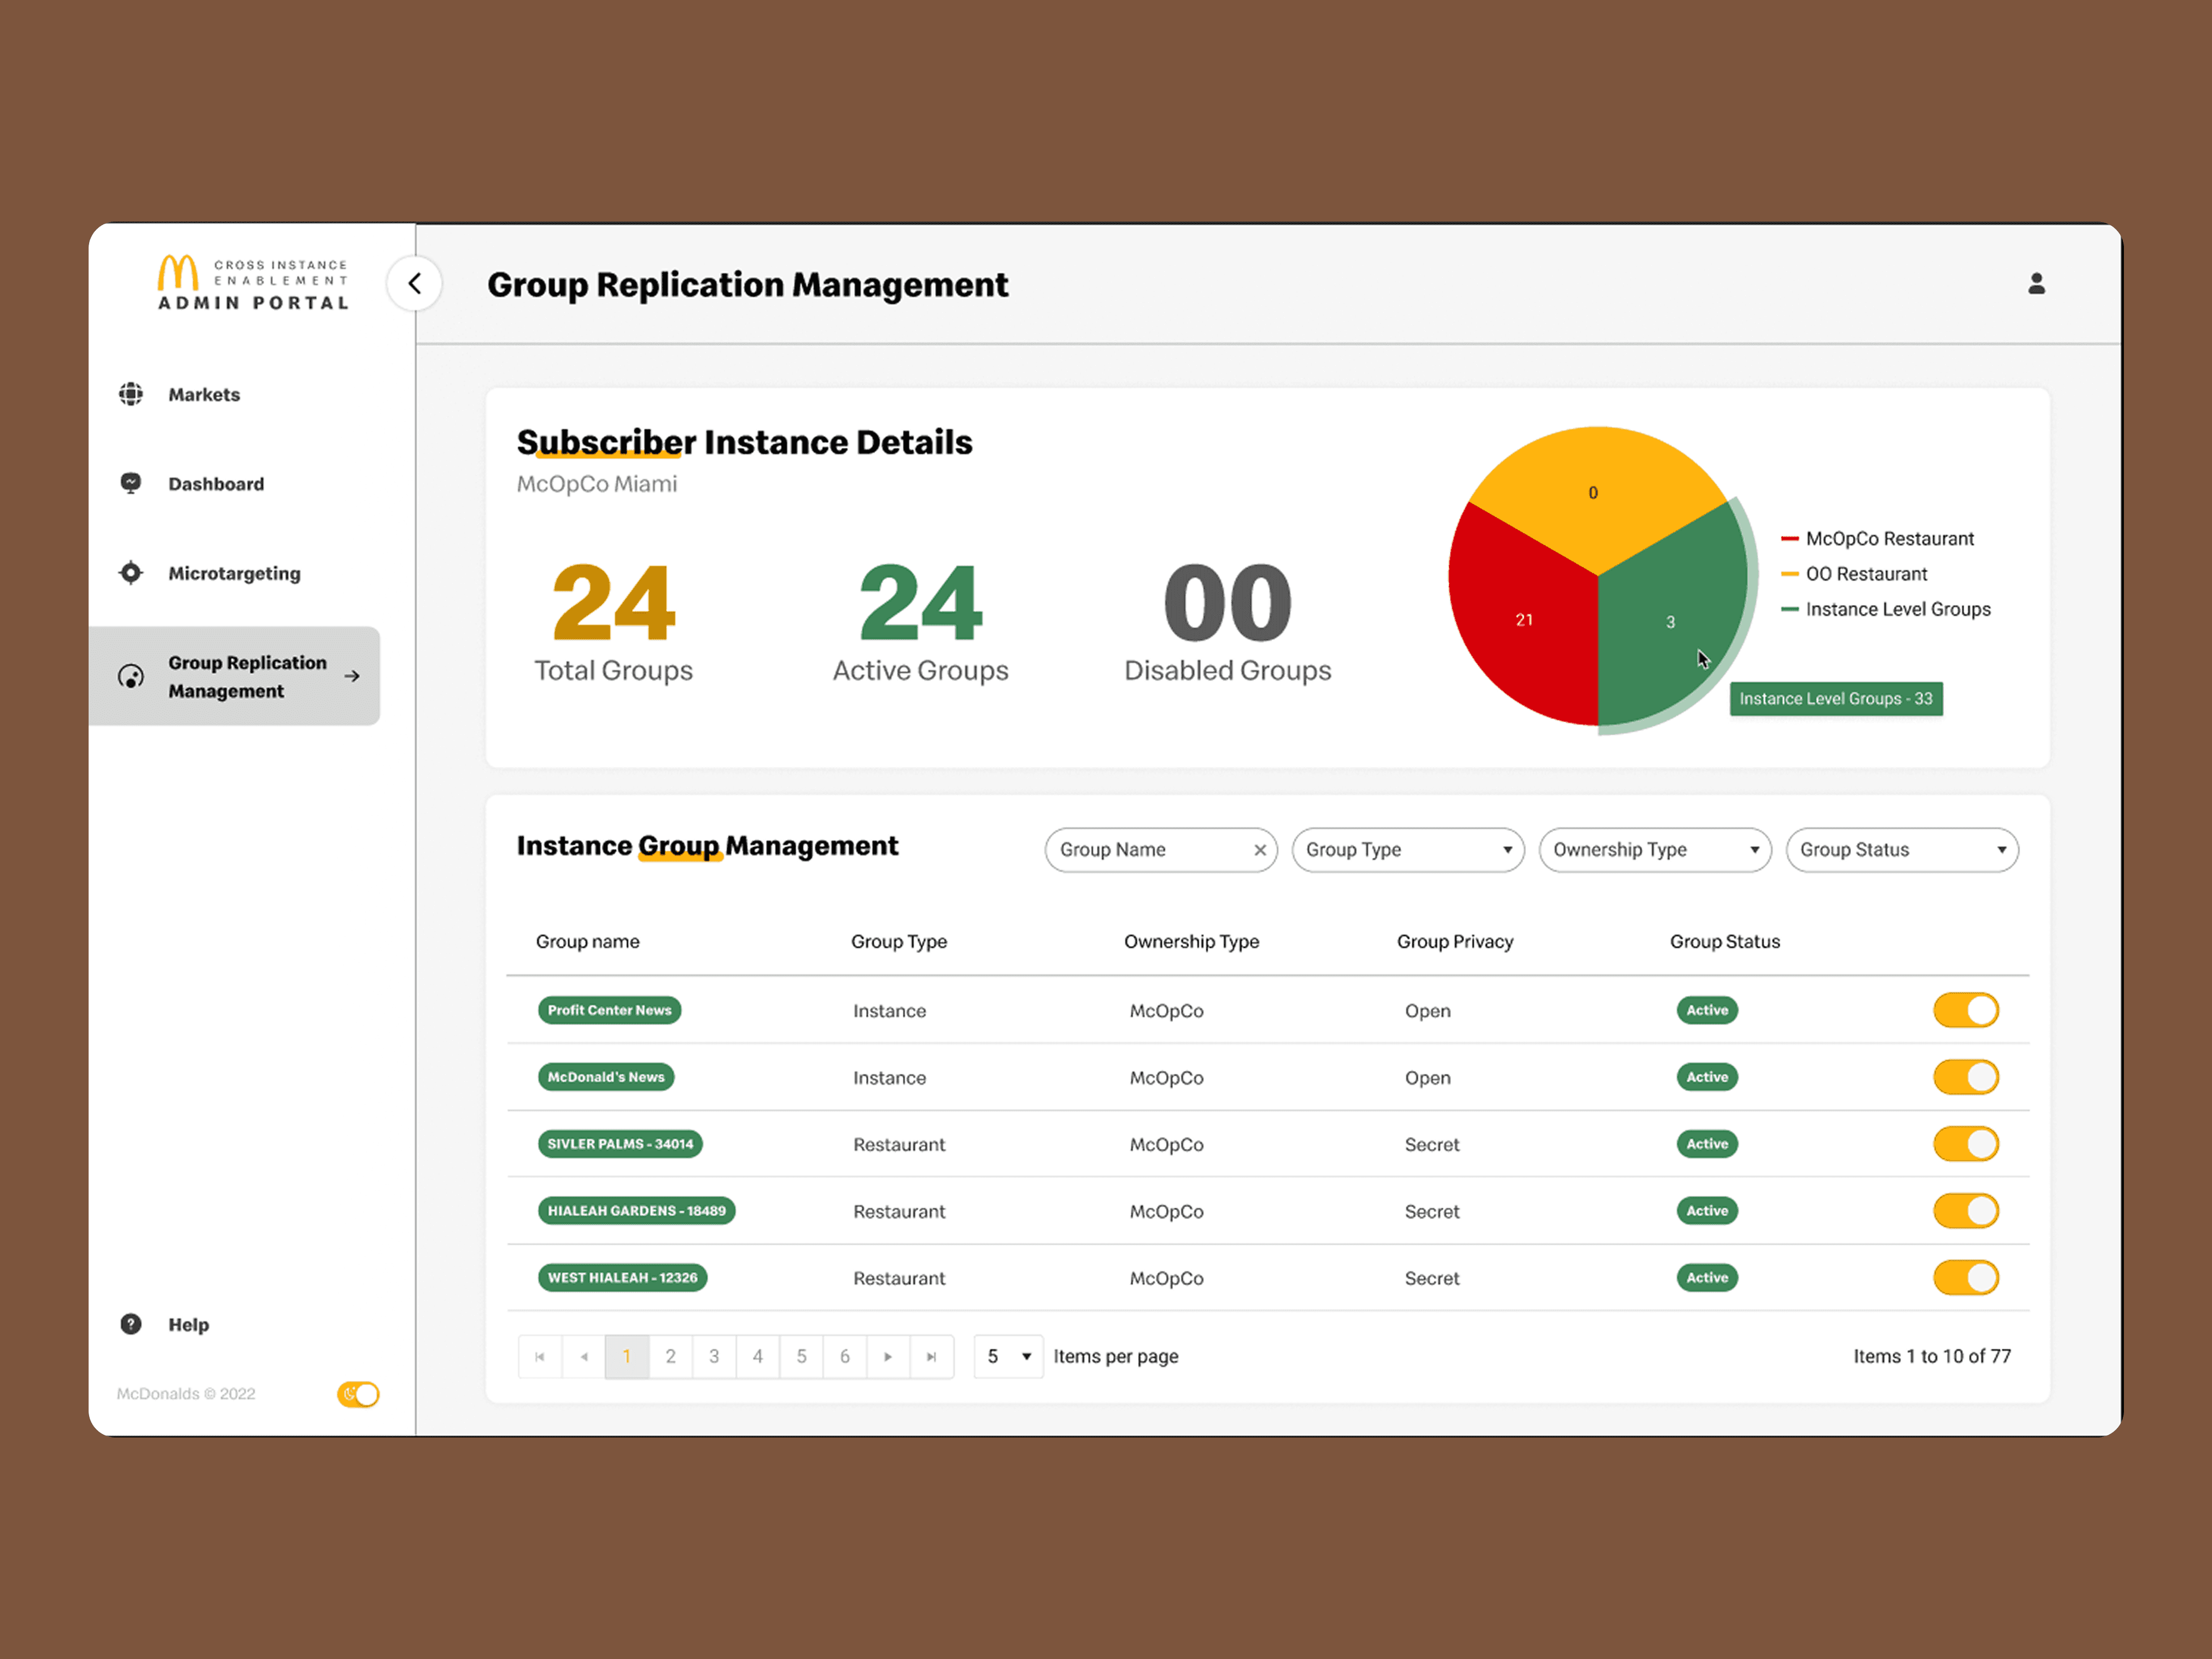This screenshot has width=2212, height=1659.
Task: Switch the dark mode toggle in footer
Action: pos(358,1394)
